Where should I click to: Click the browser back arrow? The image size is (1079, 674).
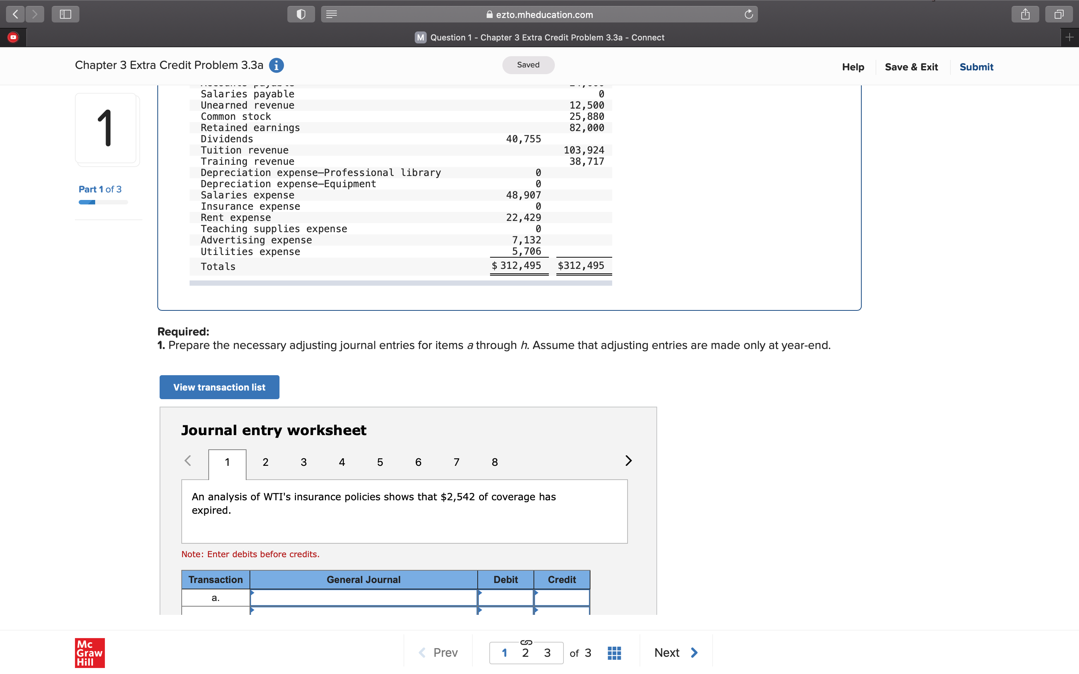pyautogui.click(x=16, y=14)
